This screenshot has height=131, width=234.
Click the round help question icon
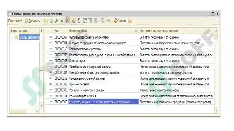[130, 21]
